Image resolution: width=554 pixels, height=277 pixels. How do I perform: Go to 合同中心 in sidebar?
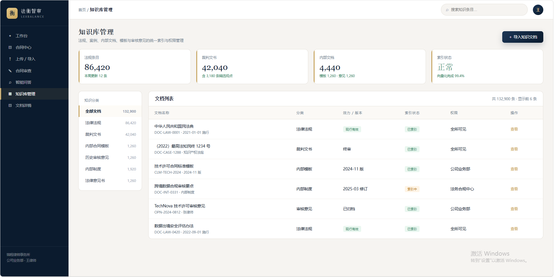pyautogui.click(x=34, y=47)
